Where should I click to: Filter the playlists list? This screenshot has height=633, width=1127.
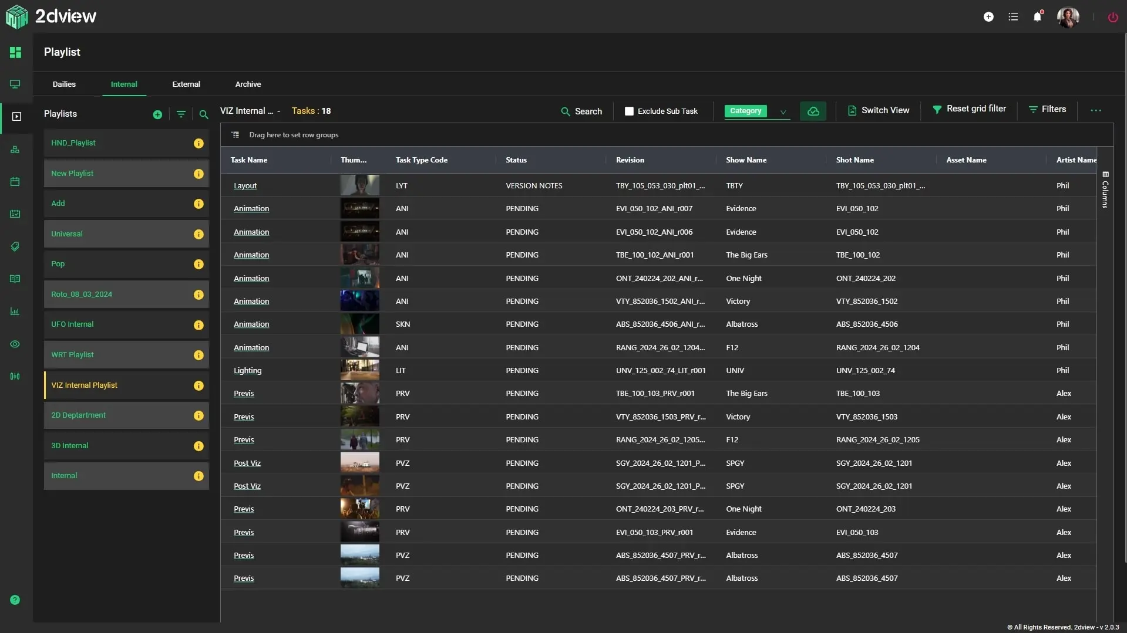181,114
